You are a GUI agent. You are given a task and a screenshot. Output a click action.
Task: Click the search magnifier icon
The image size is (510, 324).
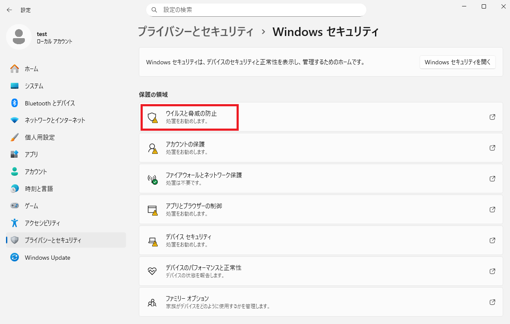154,10
